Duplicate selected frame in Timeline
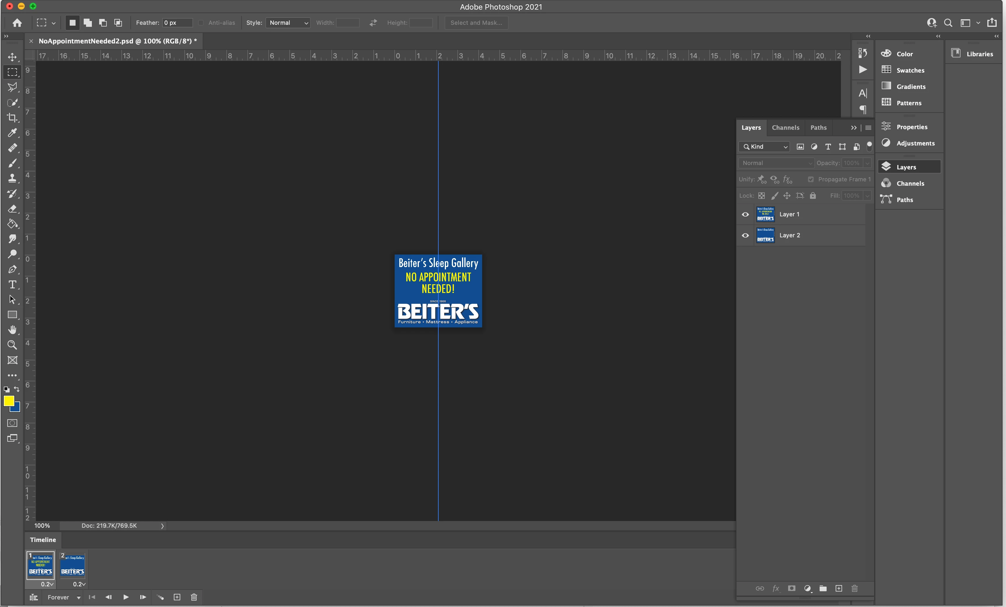Viewport: 1006px width, 607px height. [x=177, y=597]
